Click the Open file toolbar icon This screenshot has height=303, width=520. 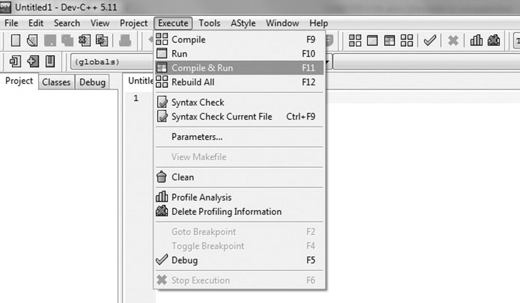32,40
